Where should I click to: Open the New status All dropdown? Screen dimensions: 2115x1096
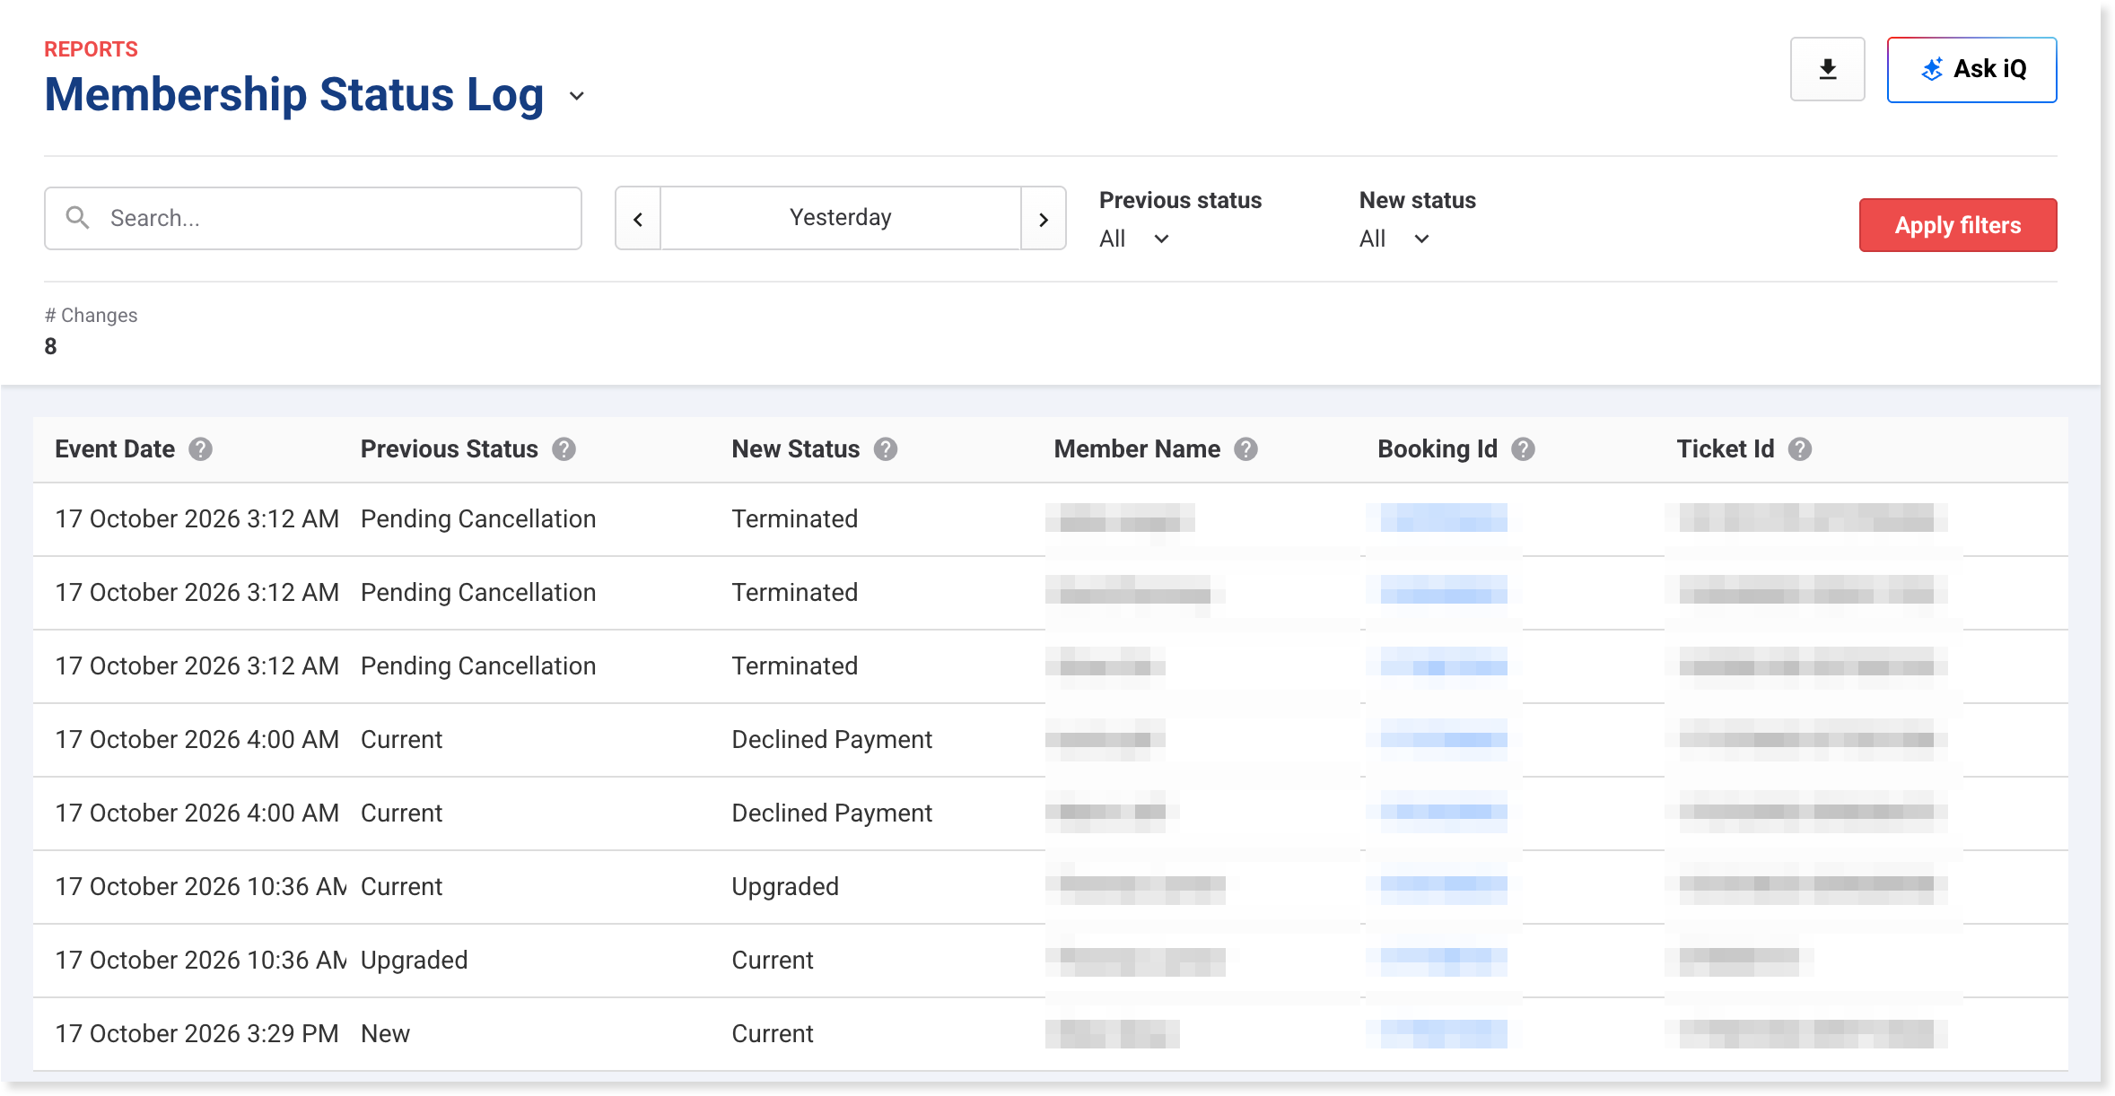[1394, 239]
